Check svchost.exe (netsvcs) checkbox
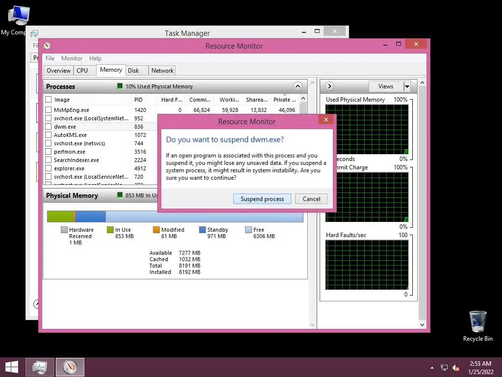This screenshot has height=377, width=502. 49,143
